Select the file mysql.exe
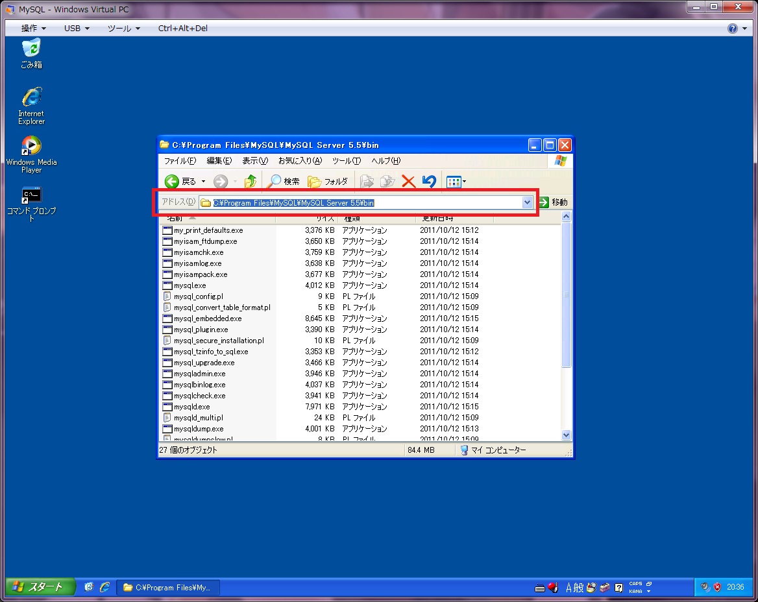 [190, 285]
